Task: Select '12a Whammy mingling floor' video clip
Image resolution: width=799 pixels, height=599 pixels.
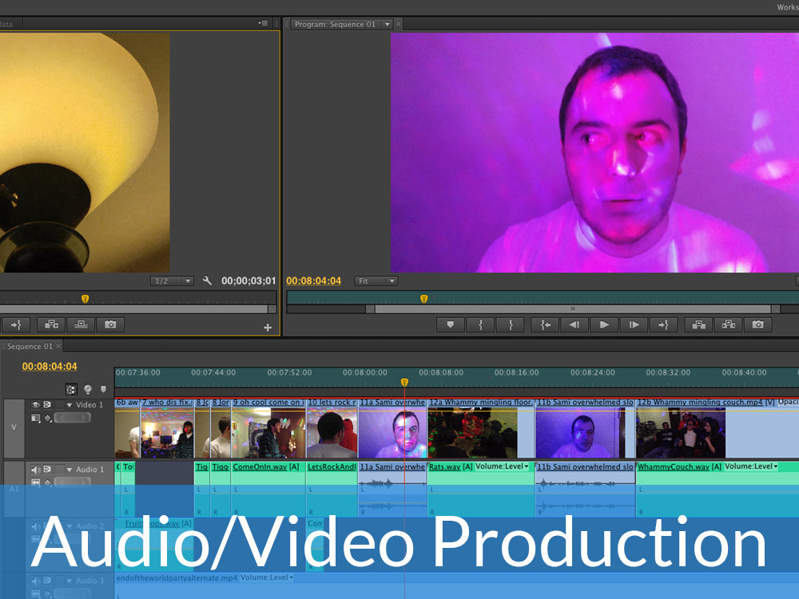Action: point(481,428)
